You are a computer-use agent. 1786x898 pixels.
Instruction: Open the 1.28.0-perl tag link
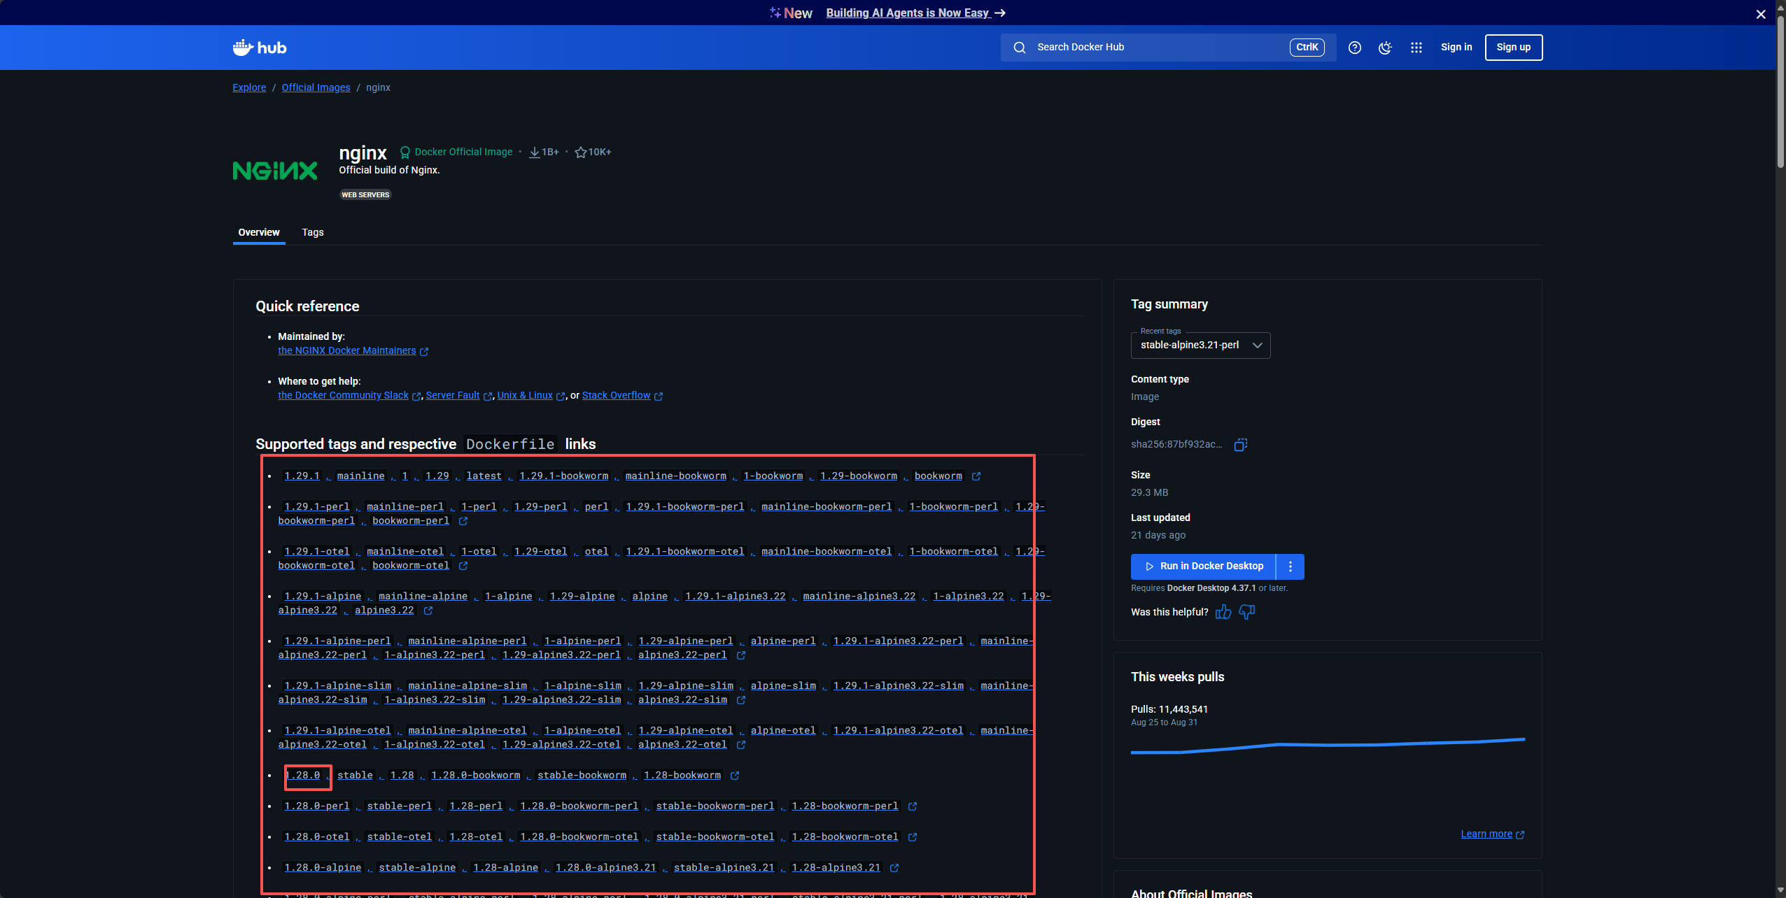[316, 806]
